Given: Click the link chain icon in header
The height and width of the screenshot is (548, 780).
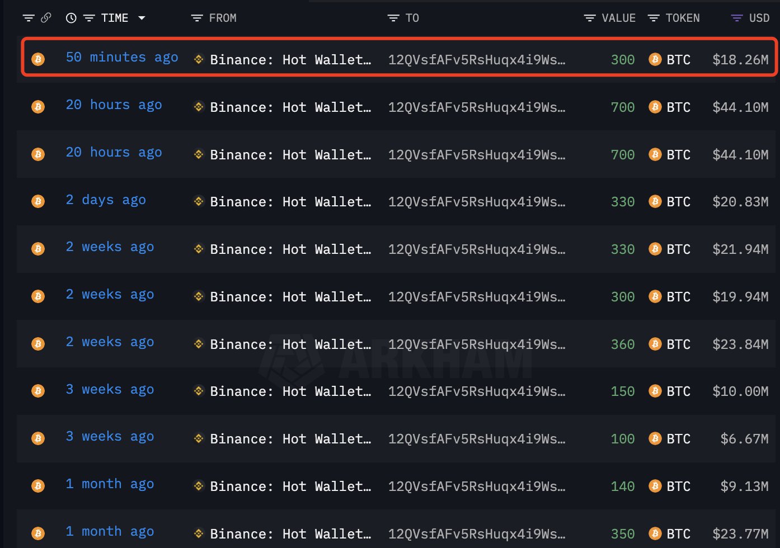Looking at the screenshot, I should [x=46, y=18].
